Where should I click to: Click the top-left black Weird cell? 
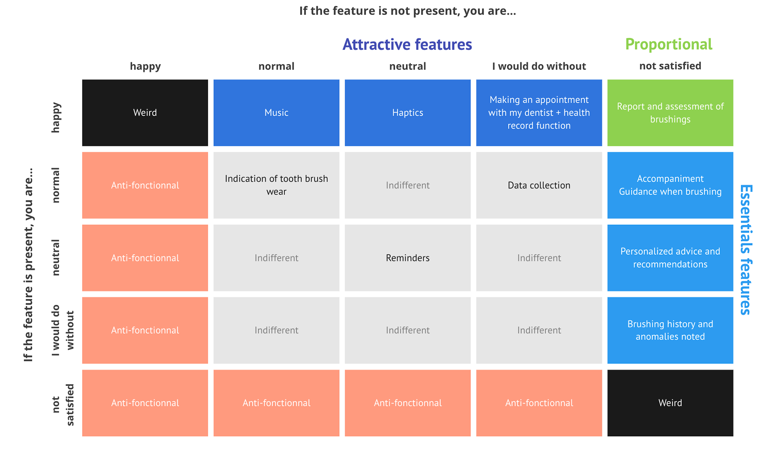145,112
